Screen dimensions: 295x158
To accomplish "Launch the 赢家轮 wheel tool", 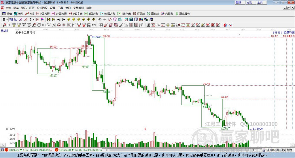I will click(153, 14).
